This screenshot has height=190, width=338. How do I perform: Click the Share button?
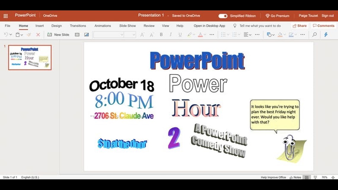coord(299,25)
